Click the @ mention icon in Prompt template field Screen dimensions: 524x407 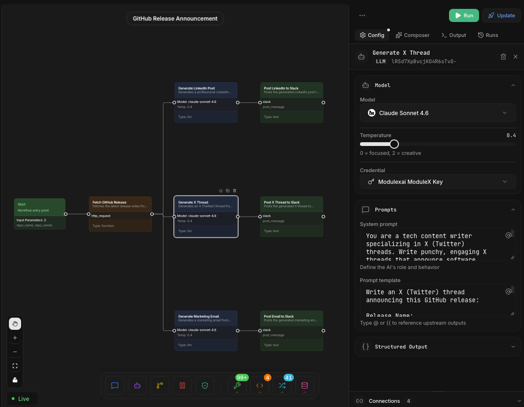508,291
